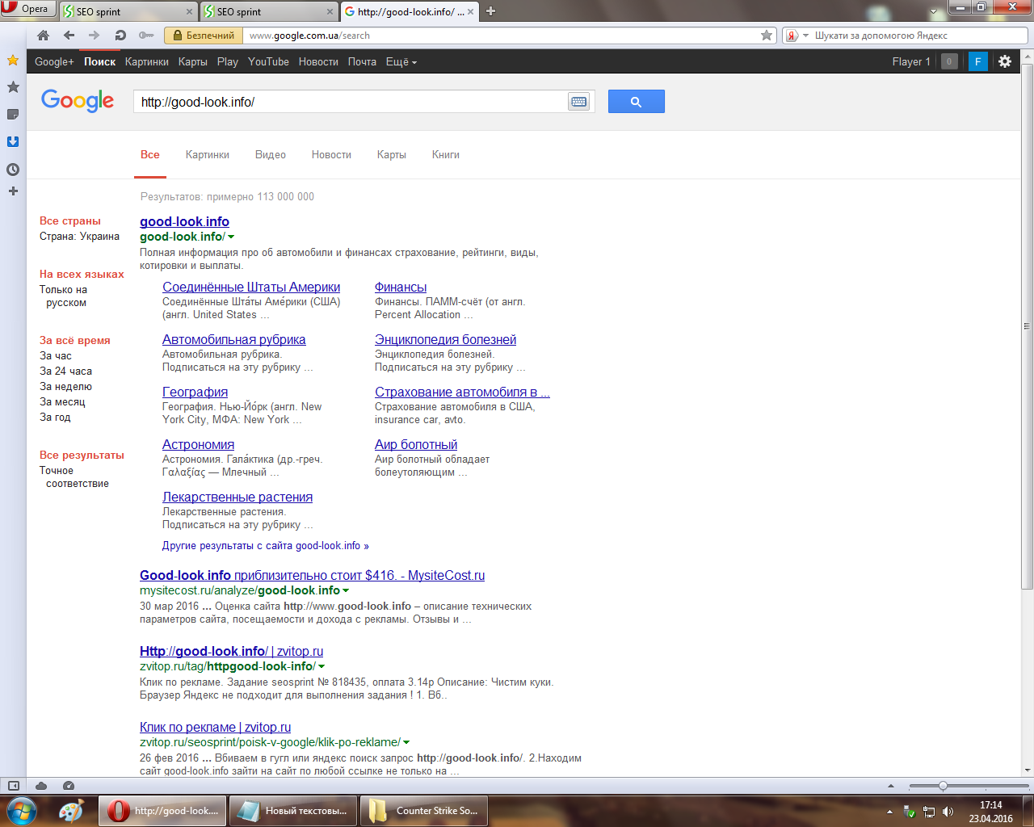Launch Paint from the taskbar

pyautogui.click(x=71, y=811)
